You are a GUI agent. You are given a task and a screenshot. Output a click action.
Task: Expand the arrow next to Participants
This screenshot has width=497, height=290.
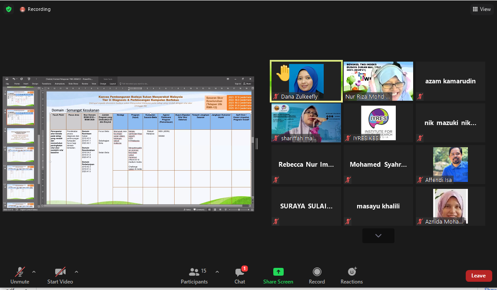[217, 272]
